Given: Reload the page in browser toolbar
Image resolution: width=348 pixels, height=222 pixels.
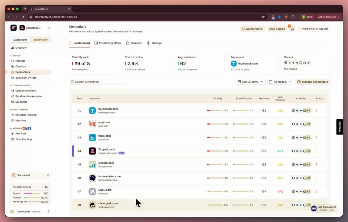Looking at the screenshot, I should coord(23,17).
